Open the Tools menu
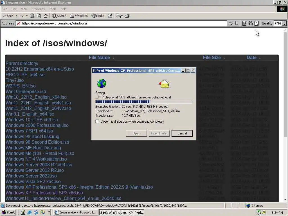288x216 pixels. click(53, 9)
